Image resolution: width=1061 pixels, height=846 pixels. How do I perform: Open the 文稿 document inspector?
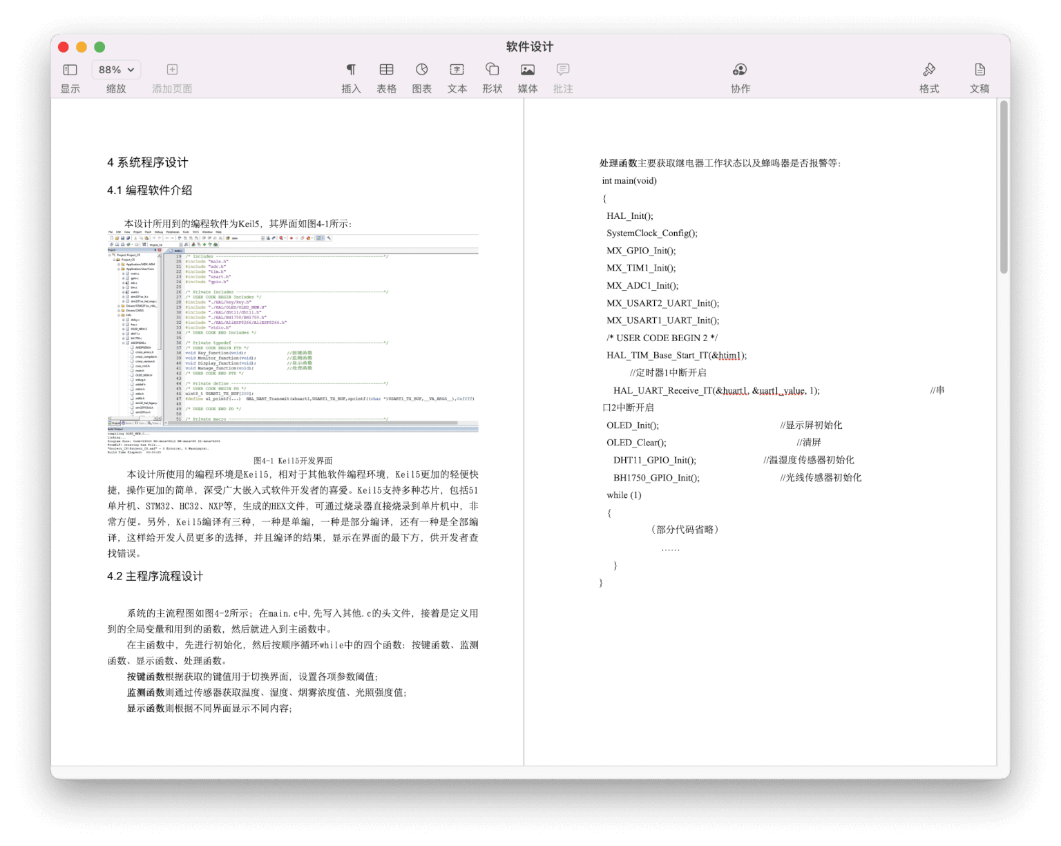(979, 70)
